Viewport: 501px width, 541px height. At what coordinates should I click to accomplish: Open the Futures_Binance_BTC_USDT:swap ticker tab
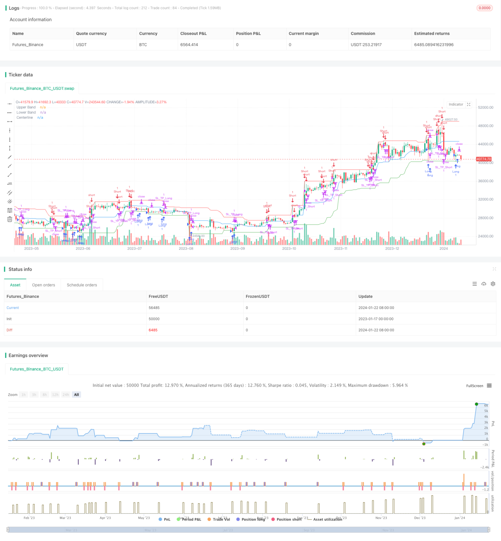(42, 88)
